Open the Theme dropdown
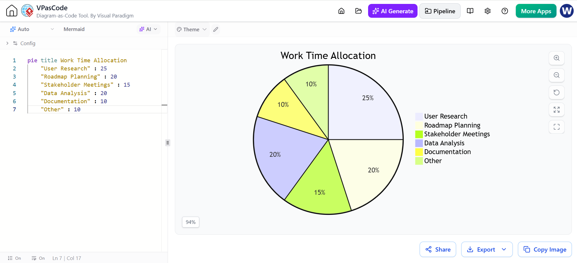The width and height of the screenshot is (577, 263). click(192, 29)
